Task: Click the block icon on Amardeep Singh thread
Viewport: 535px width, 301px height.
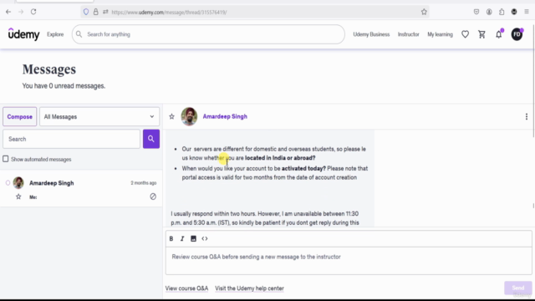Action: point(153,196)
